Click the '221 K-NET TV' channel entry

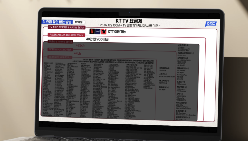click(181, 120)
